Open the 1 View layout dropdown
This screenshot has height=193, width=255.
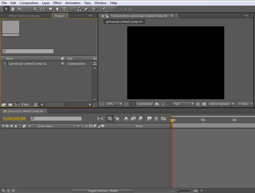click(x=245, y=104)
